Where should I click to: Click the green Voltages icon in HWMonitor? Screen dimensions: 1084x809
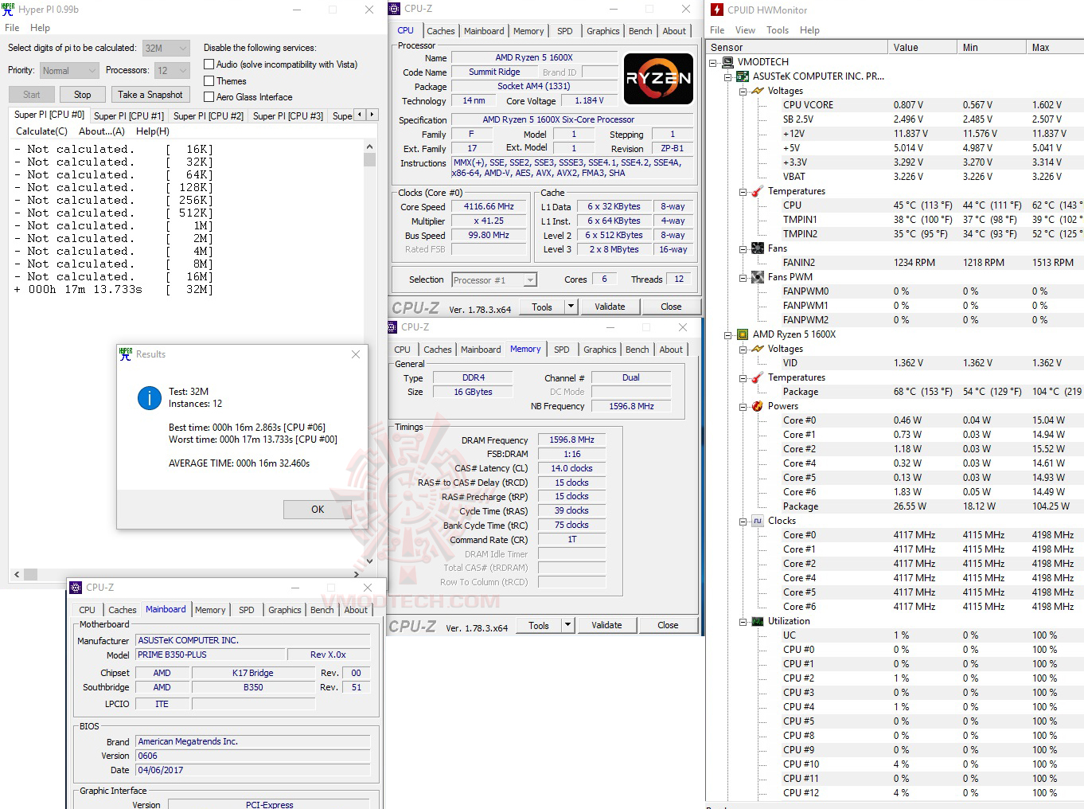(x=756, y=91)
